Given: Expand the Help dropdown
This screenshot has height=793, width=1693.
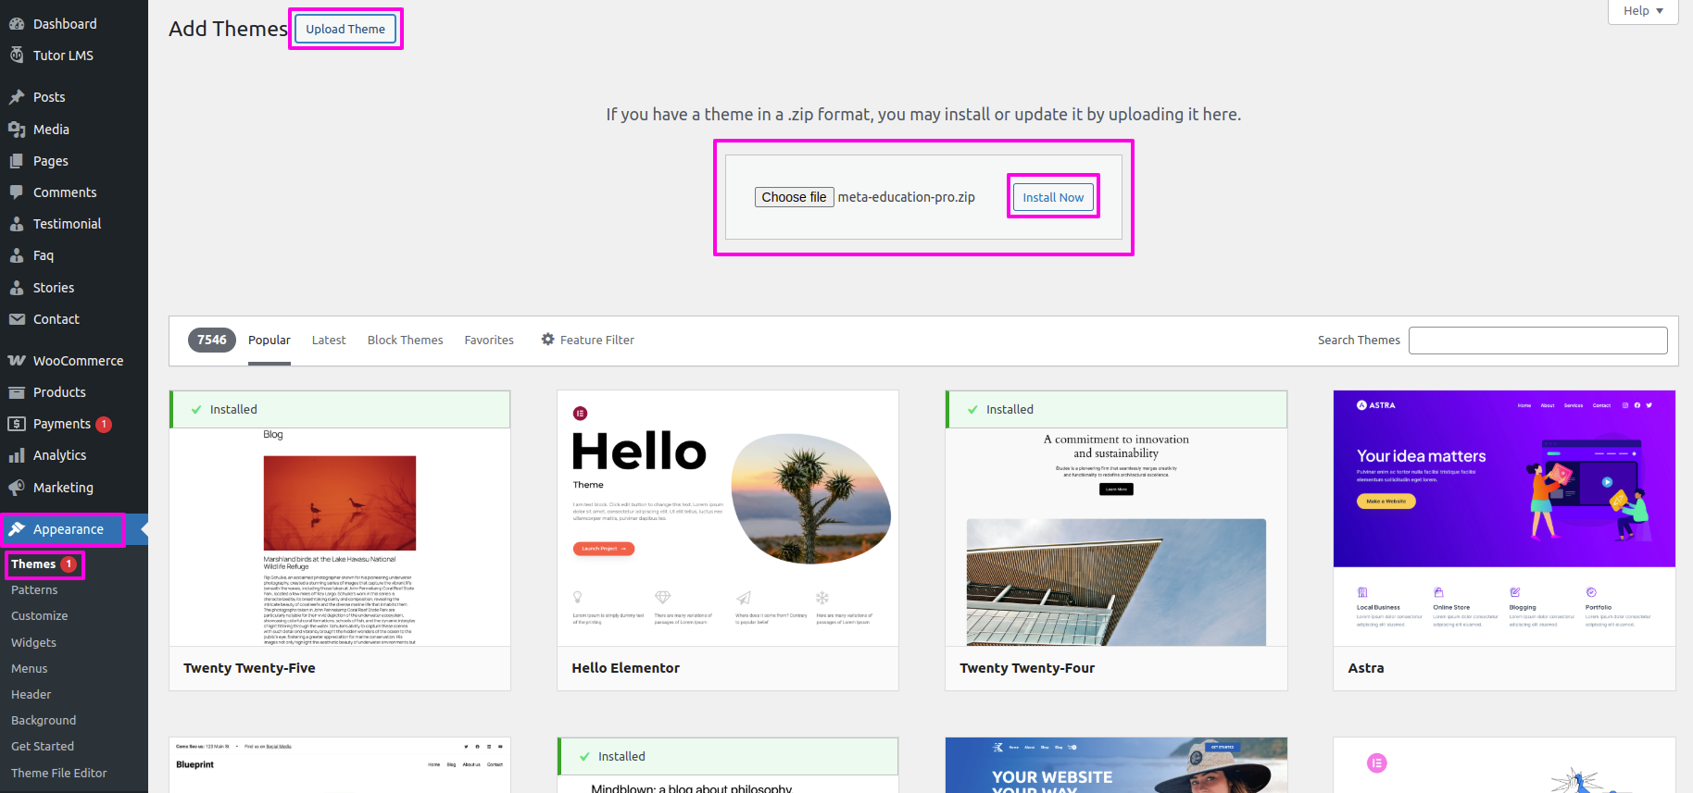Looking at the screenshot, I should point(1643,11).
